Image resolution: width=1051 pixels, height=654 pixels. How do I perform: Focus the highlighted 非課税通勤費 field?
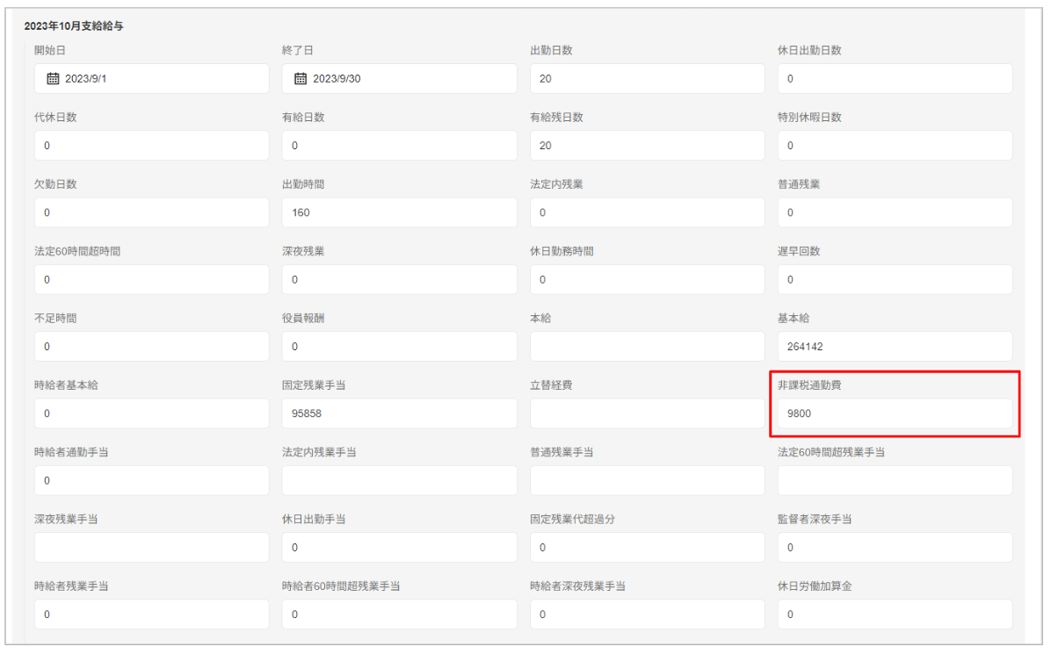[x=895, y=413]
